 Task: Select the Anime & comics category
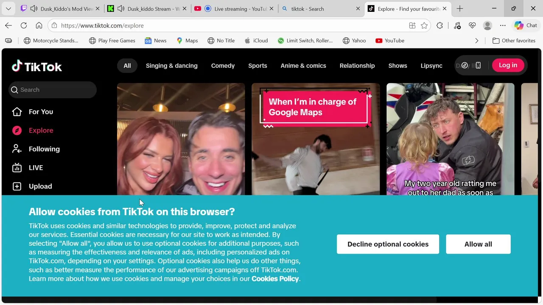[x=303, y=66]
